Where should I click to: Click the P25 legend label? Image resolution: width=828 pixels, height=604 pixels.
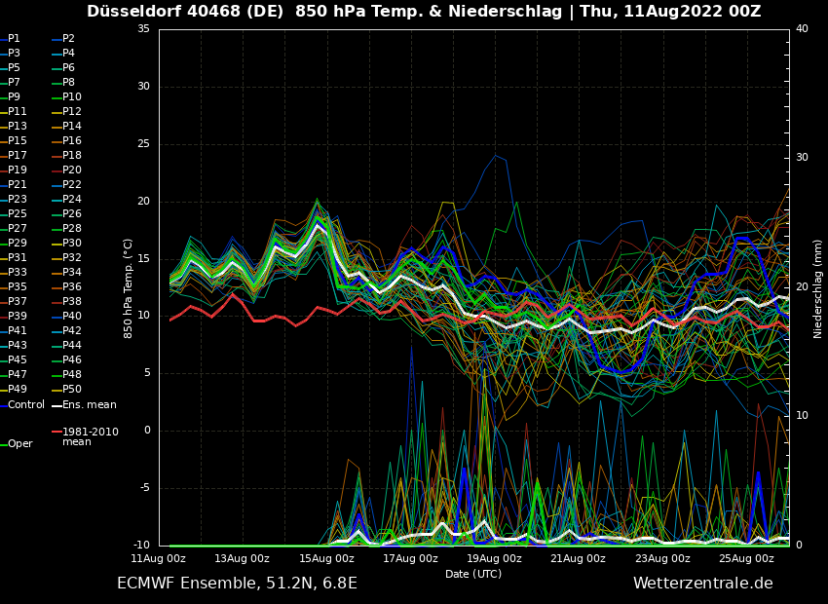coord(18,214)
